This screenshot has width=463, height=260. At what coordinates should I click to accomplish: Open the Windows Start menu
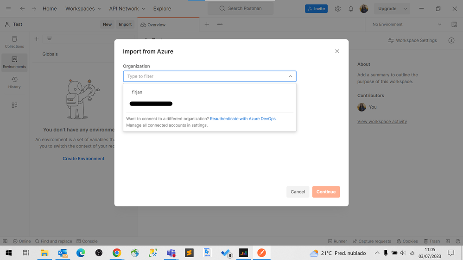tap(8, 253)
